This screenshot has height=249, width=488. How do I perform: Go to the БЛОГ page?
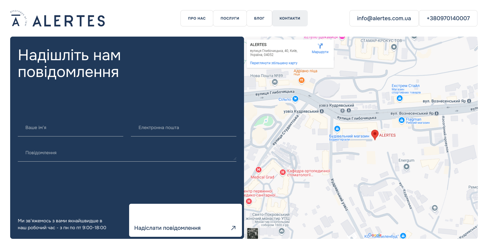click(259, 18)
